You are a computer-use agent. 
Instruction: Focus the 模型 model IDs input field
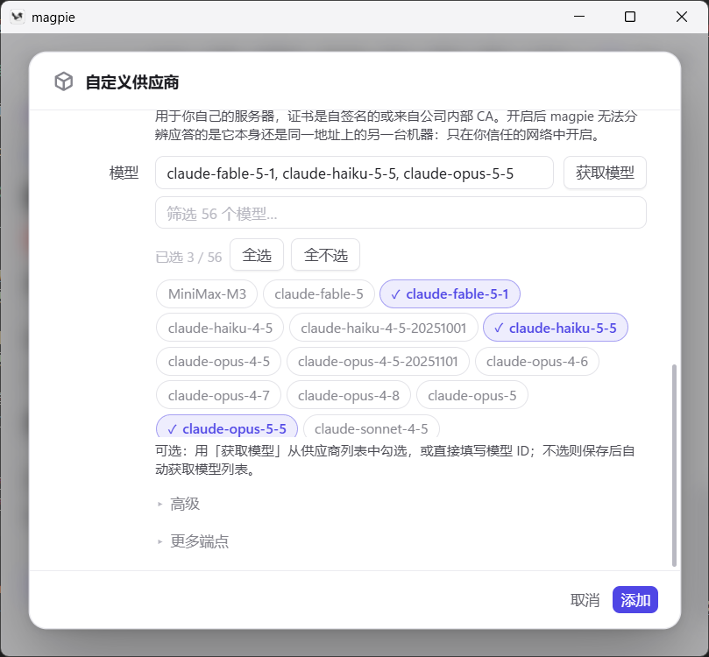[354, 173]
